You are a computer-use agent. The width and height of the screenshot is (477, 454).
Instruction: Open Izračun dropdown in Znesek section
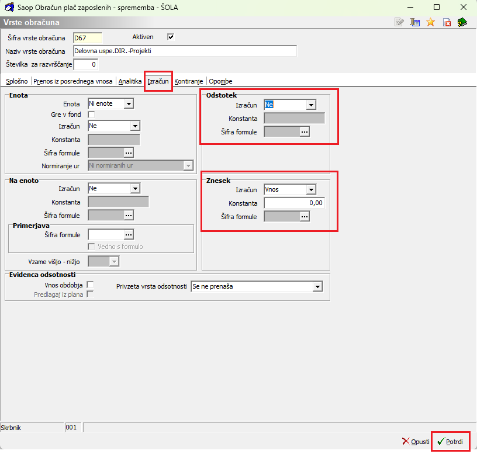(x=311, y=190)
